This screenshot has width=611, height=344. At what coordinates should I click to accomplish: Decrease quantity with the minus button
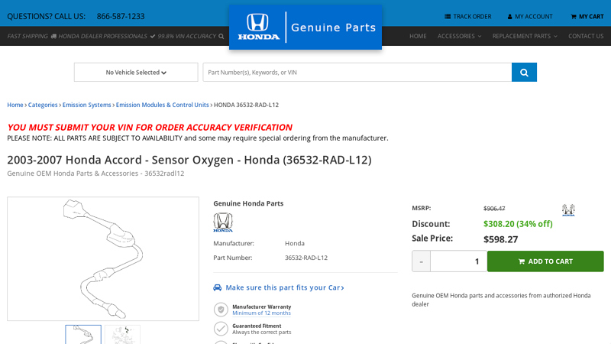[x=421, y=261]
